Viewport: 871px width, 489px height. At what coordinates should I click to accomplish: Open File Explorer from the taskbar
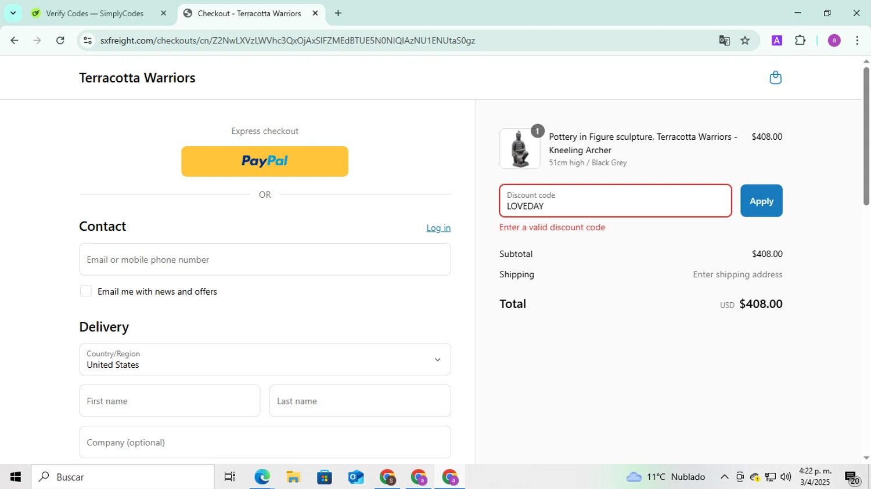click(293, 477)
